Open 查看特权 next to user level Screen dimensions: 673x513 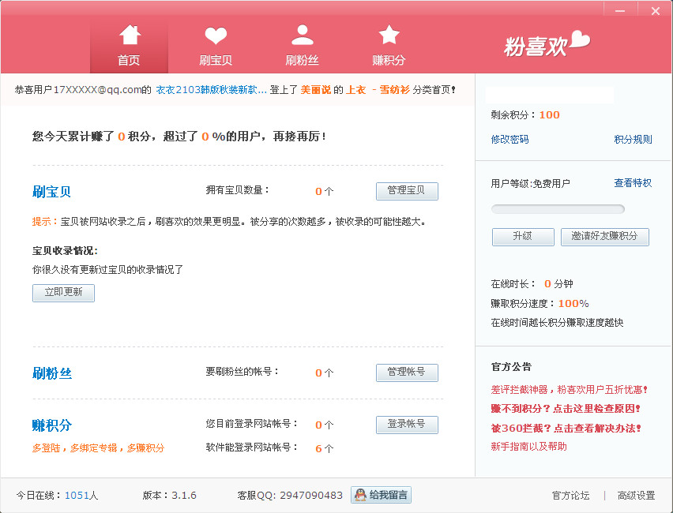click(633, 183)
